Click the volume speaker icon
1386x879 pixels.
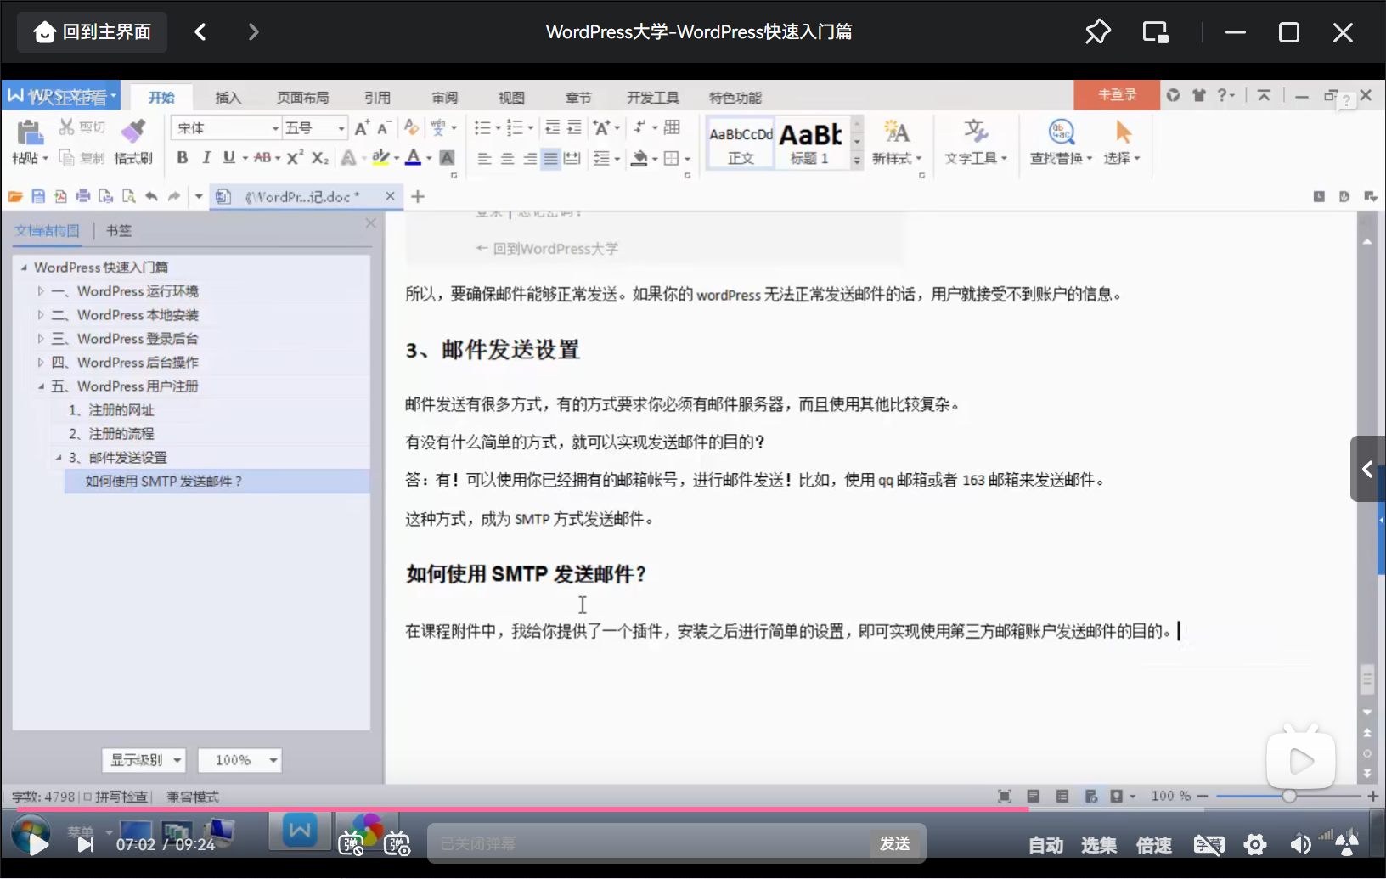1300,844
